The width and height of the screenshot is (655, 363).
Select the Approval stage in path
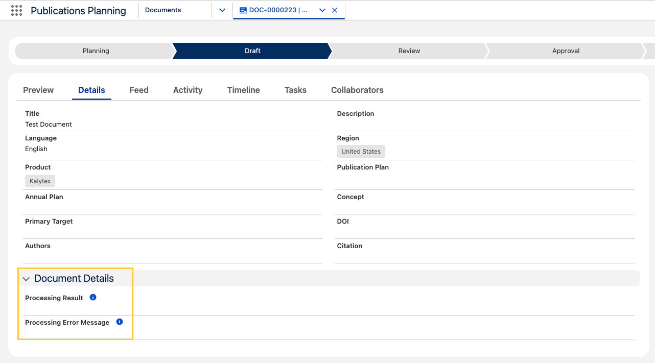pos(566,51)
